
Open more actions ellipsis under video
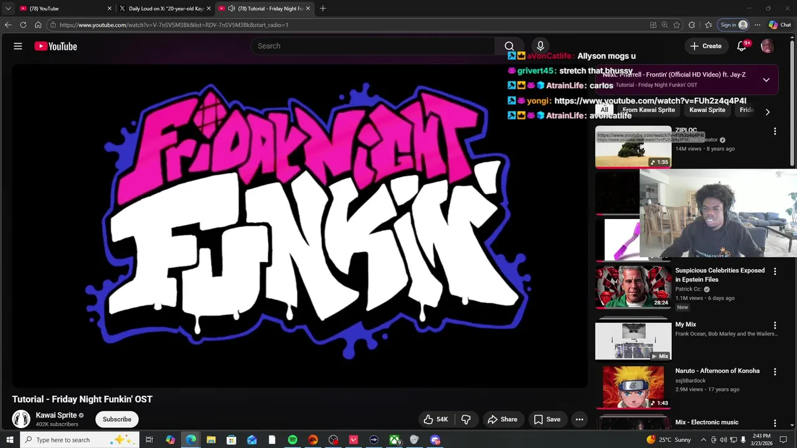tap(580, 419)
